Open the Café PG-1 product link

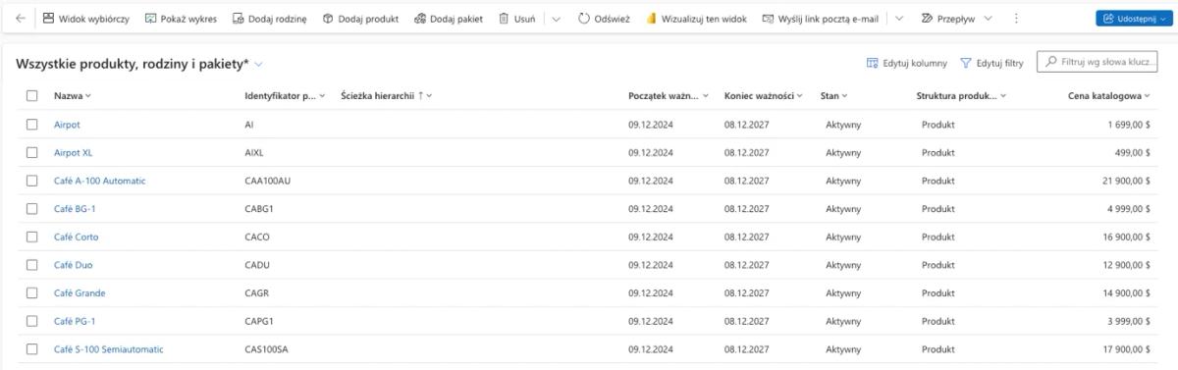(x=75, y=321)
